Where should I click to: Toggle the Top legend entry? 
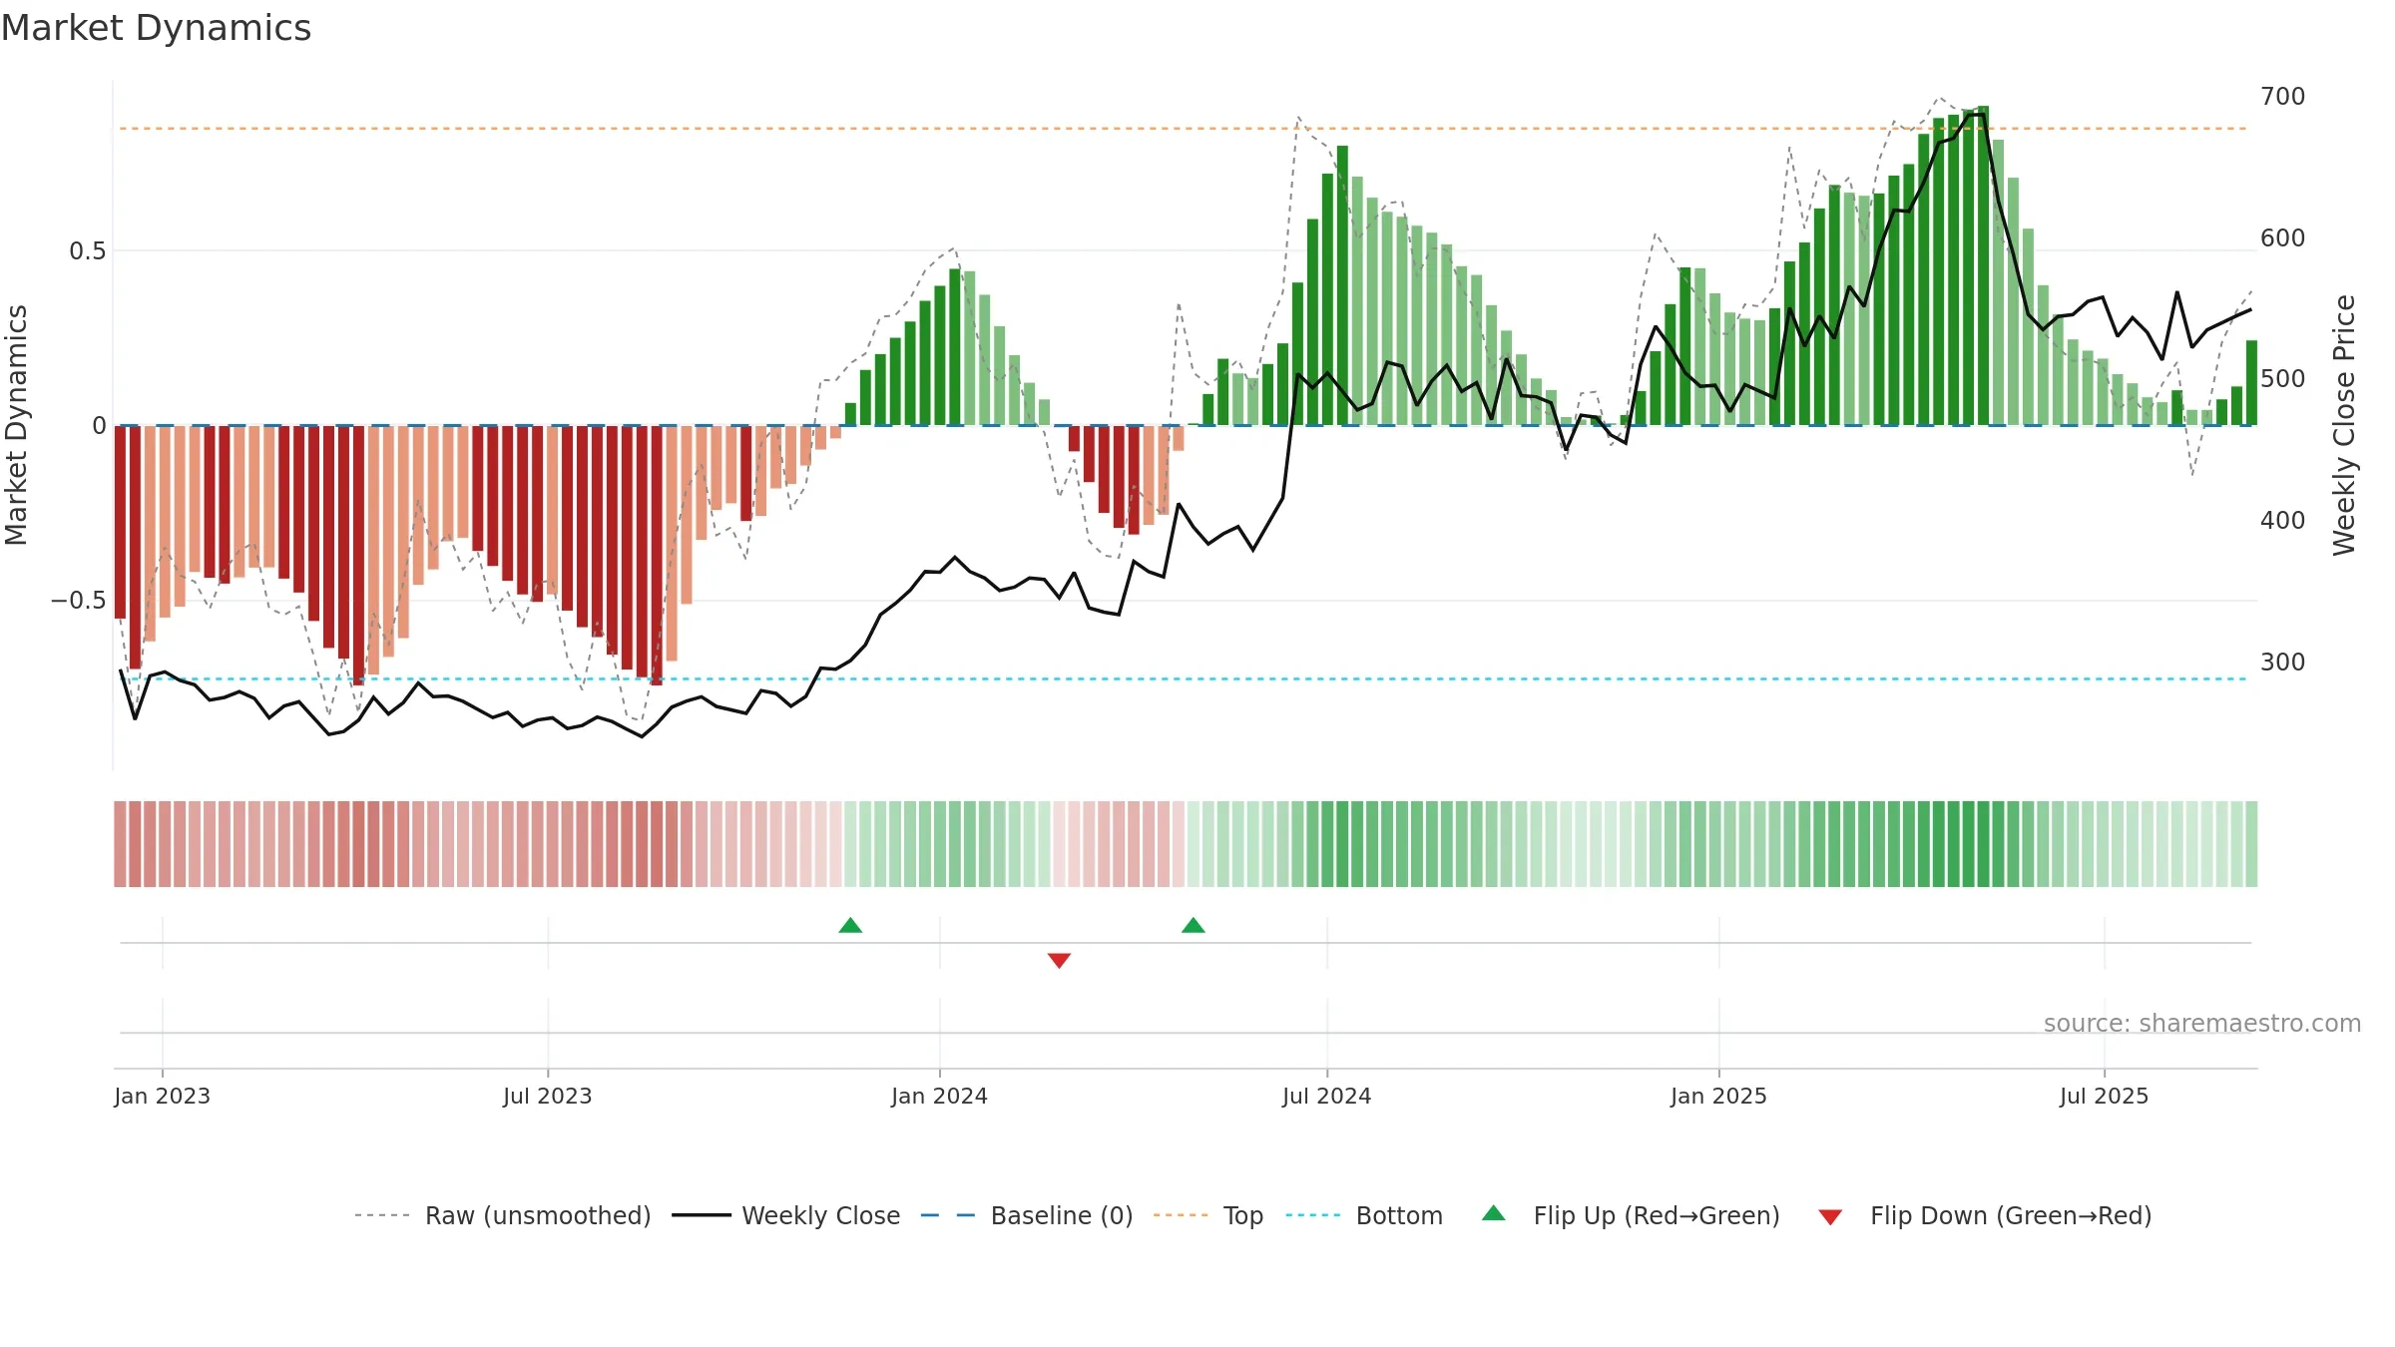point(1208,1215)
